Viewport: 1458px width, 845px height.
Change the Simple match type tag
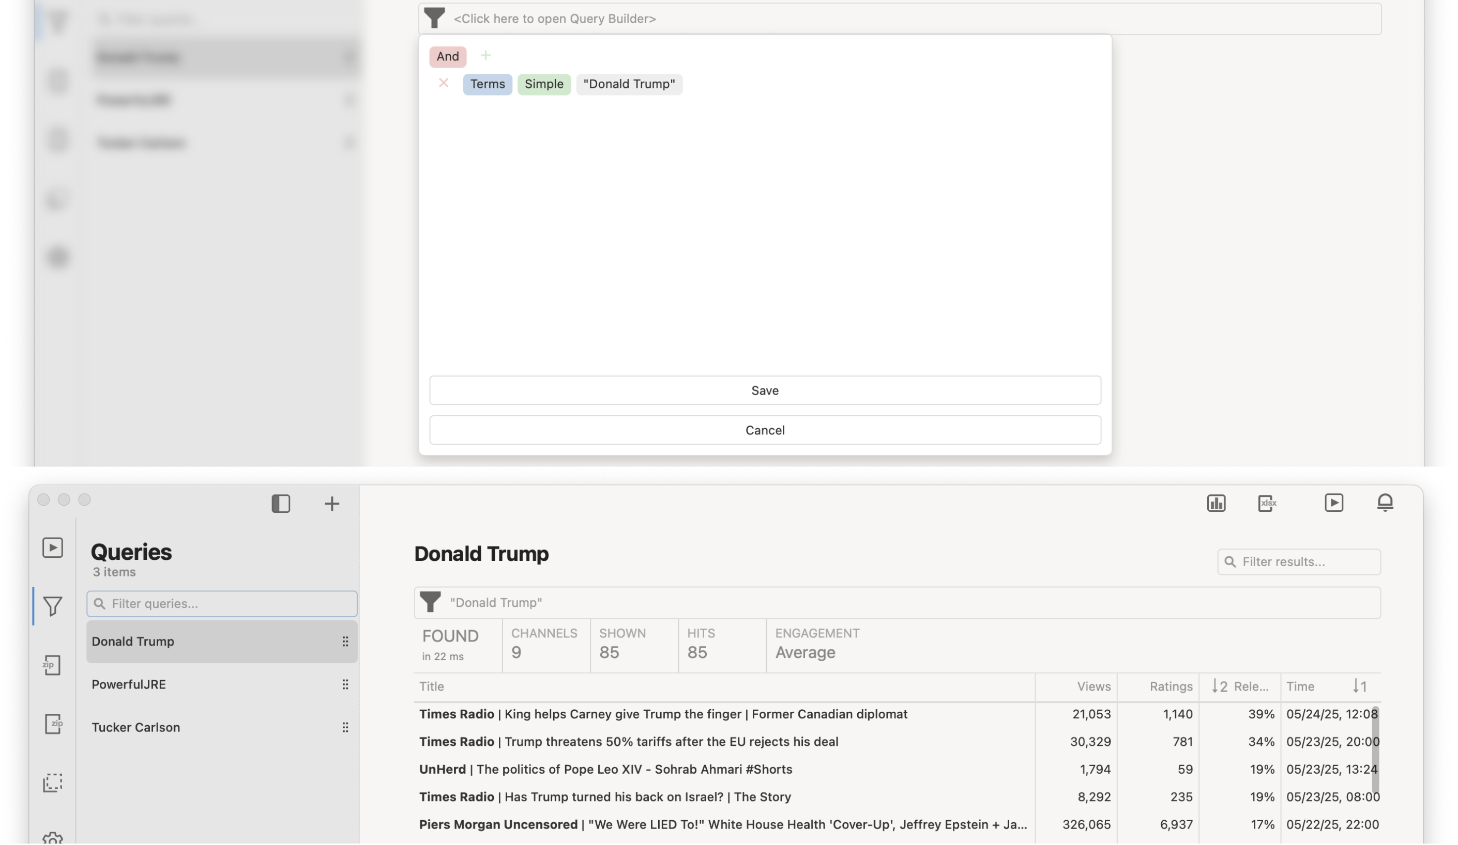click(x=543, y=84)
